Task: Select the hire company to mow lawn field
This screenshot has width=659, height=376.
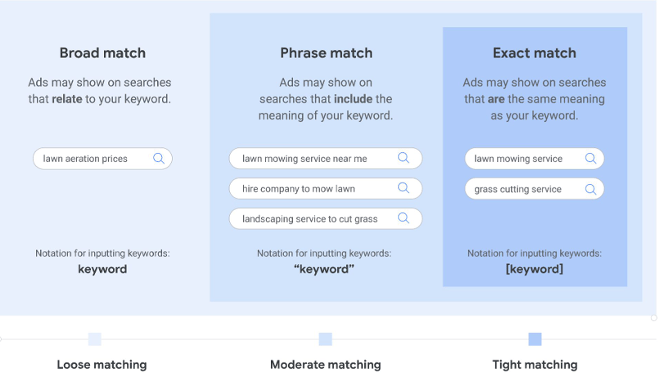Action: point(326,189)
